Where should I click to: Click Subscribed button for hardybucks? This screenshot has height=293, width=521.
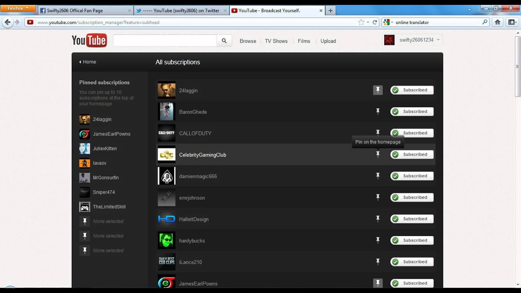pyautogui.click(x=412, y=241)
